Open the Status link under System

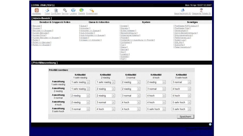pyautogui.click(x=124, y=47)
